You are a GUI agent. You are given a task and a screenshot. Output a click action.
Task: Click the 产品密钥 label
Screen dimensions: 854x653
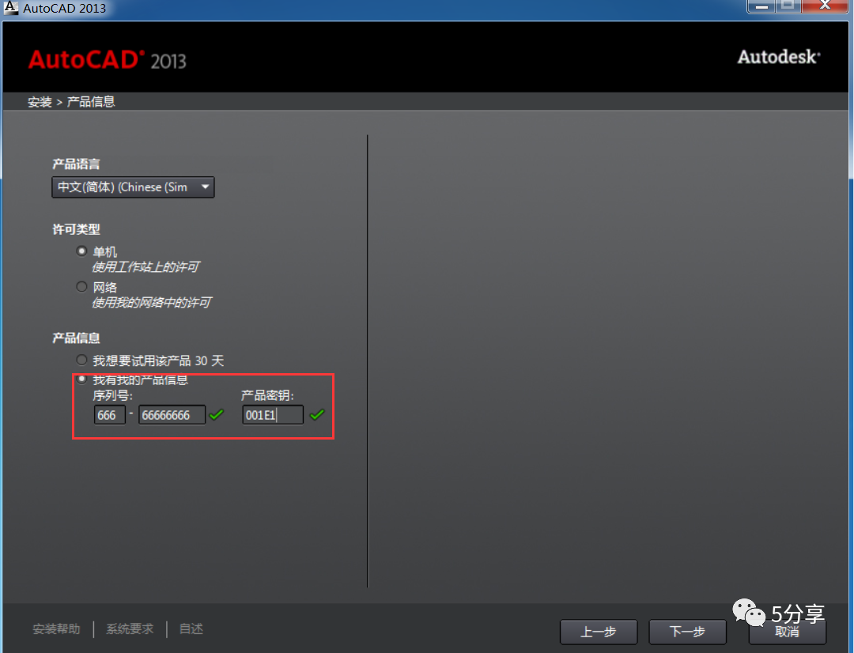point(267,395)
